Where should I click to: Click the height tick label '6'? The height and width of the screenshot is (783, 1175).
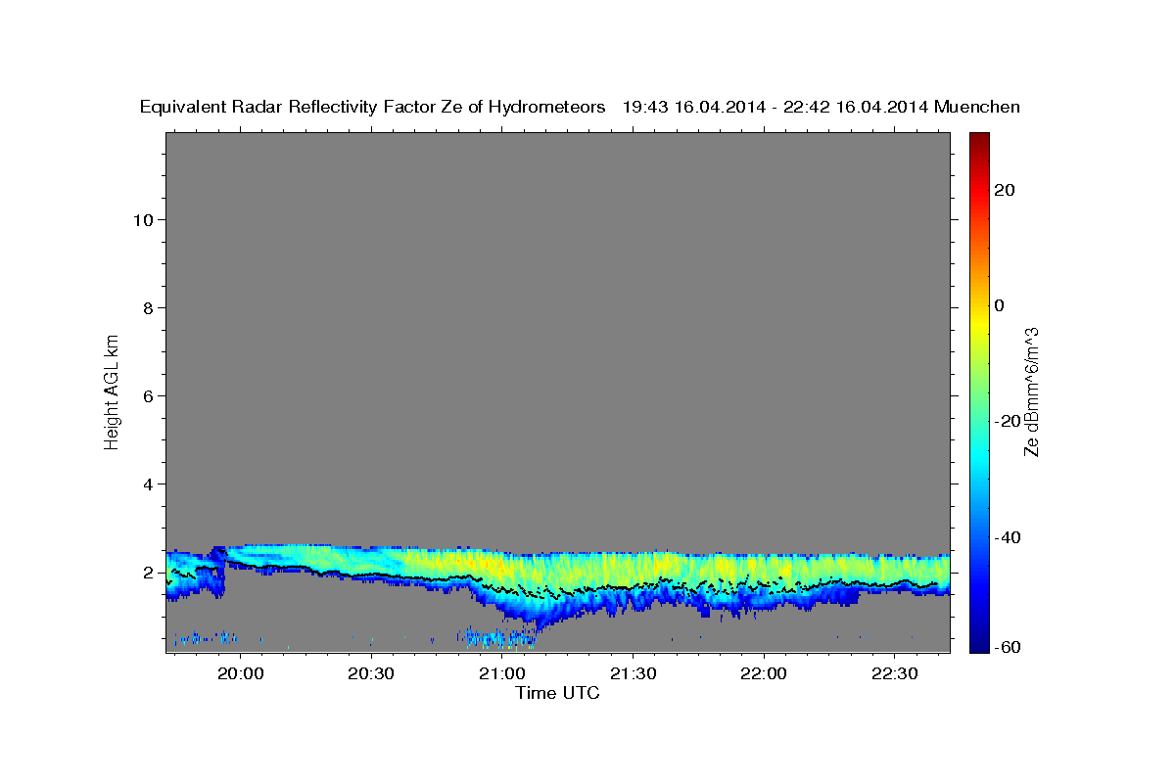pyautogui.click(x=148, y=395)
